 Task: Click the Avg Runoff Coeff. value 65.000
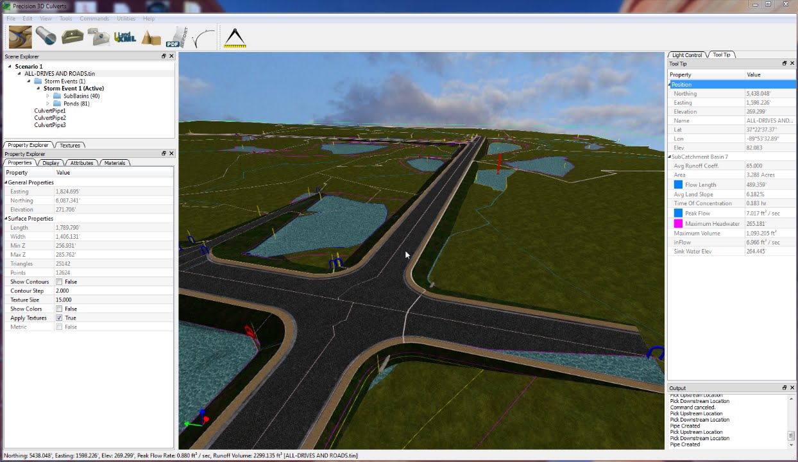(x=754, y=166)
